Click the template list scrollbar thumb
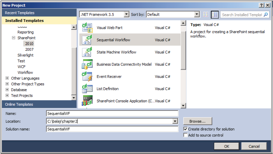273x154 pixels. [183, 50]
